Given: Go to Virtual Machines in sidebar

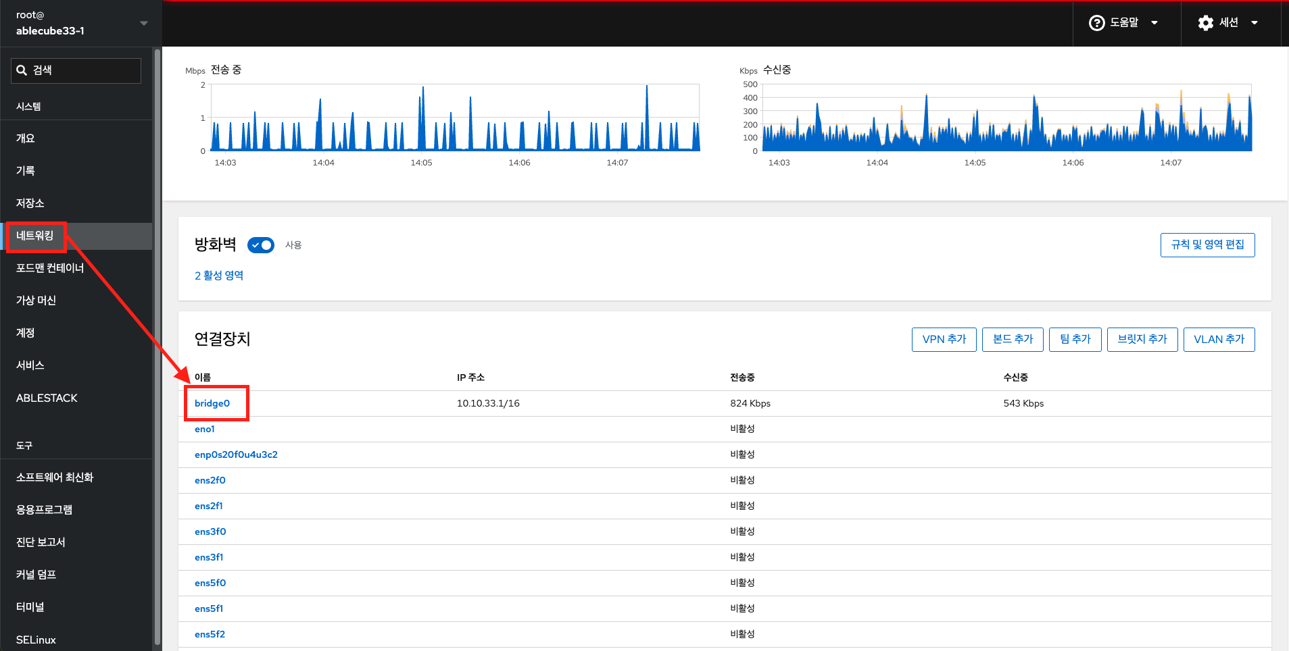Looking at the screenshot, I should (36, 301).
